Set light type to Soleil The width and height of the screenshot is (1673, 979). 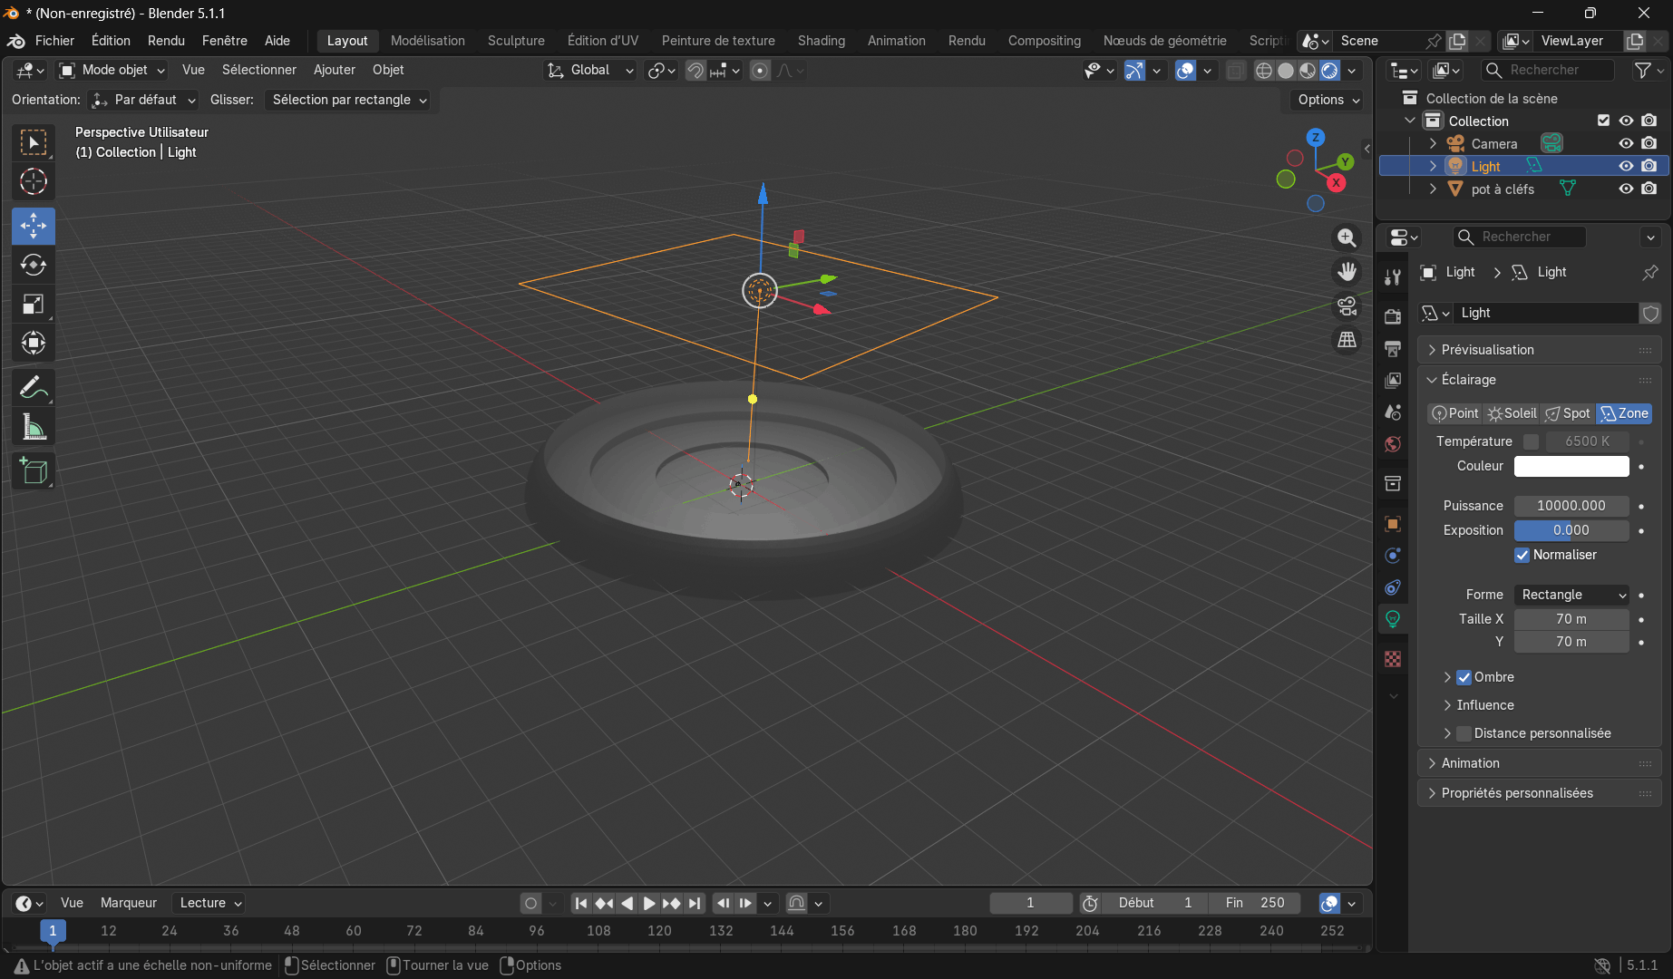pos(1512,413)
